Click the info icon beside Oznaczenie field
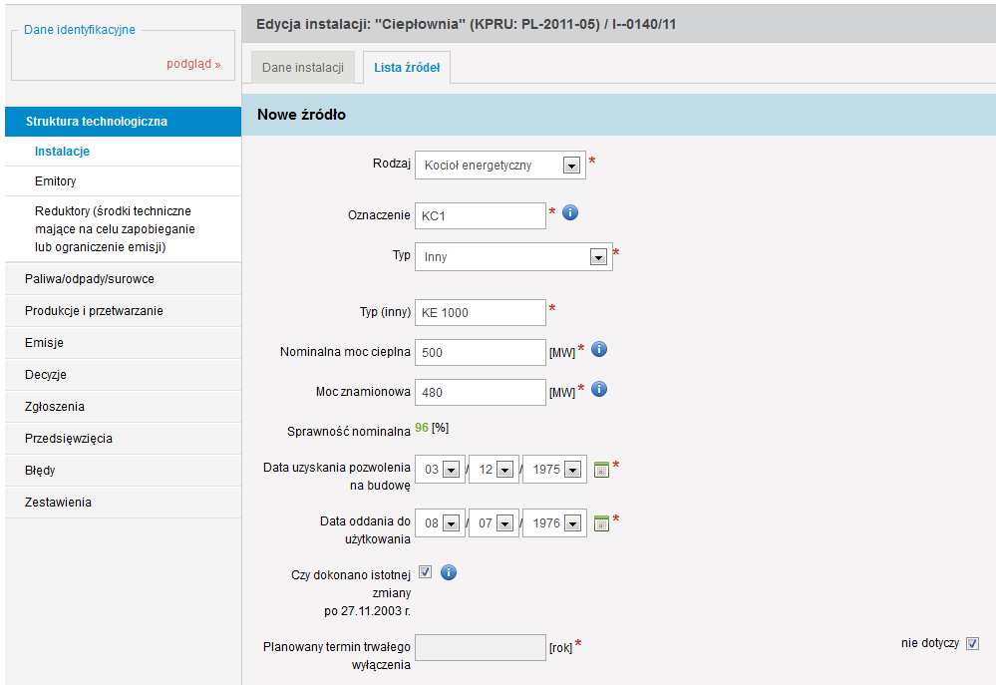The width and height of the screenshot is (996, 685). 570,212
